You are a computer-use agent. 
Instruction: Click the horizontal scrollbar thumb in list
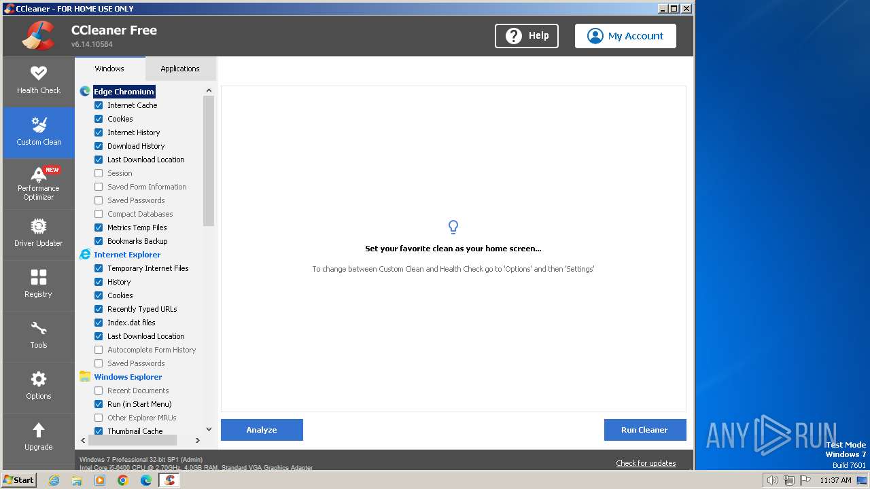click(132, 440)
